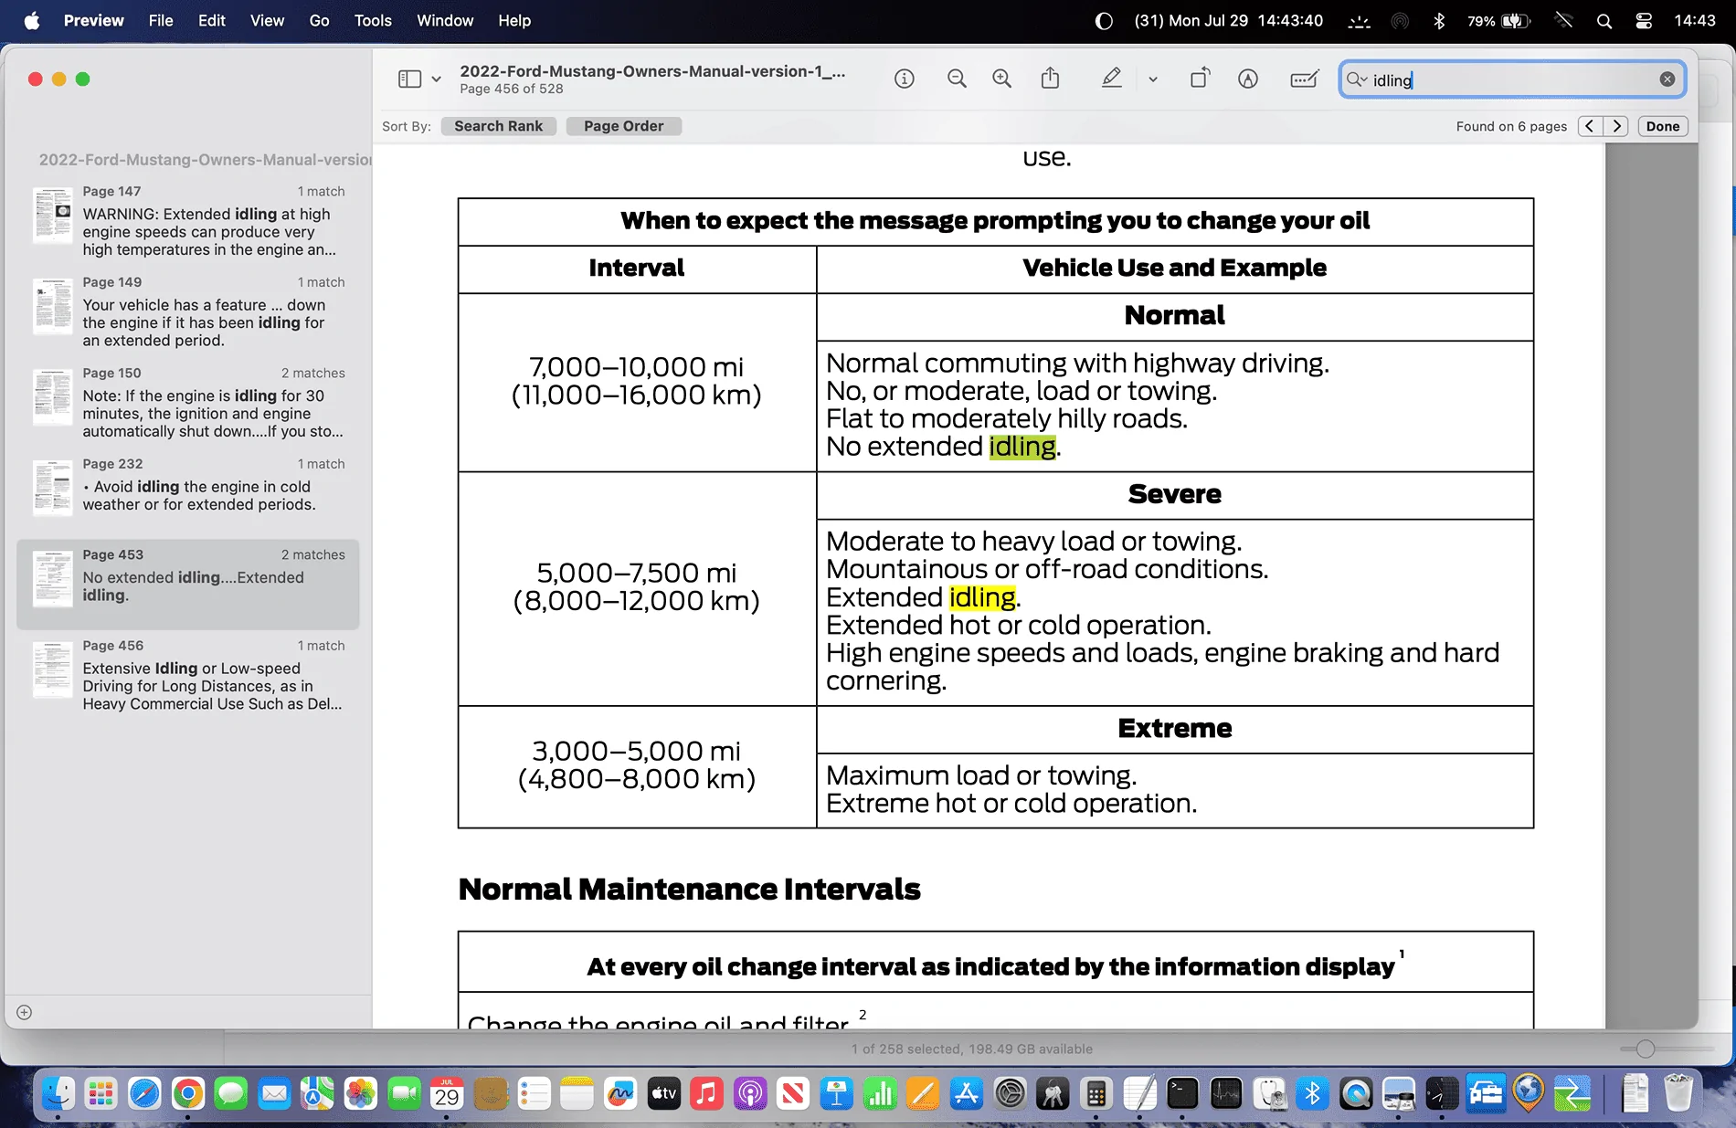Launch Google Chrome from the Dock
The width and height of the screenshot is (1736, 1128).
(x=187, y=1092)
